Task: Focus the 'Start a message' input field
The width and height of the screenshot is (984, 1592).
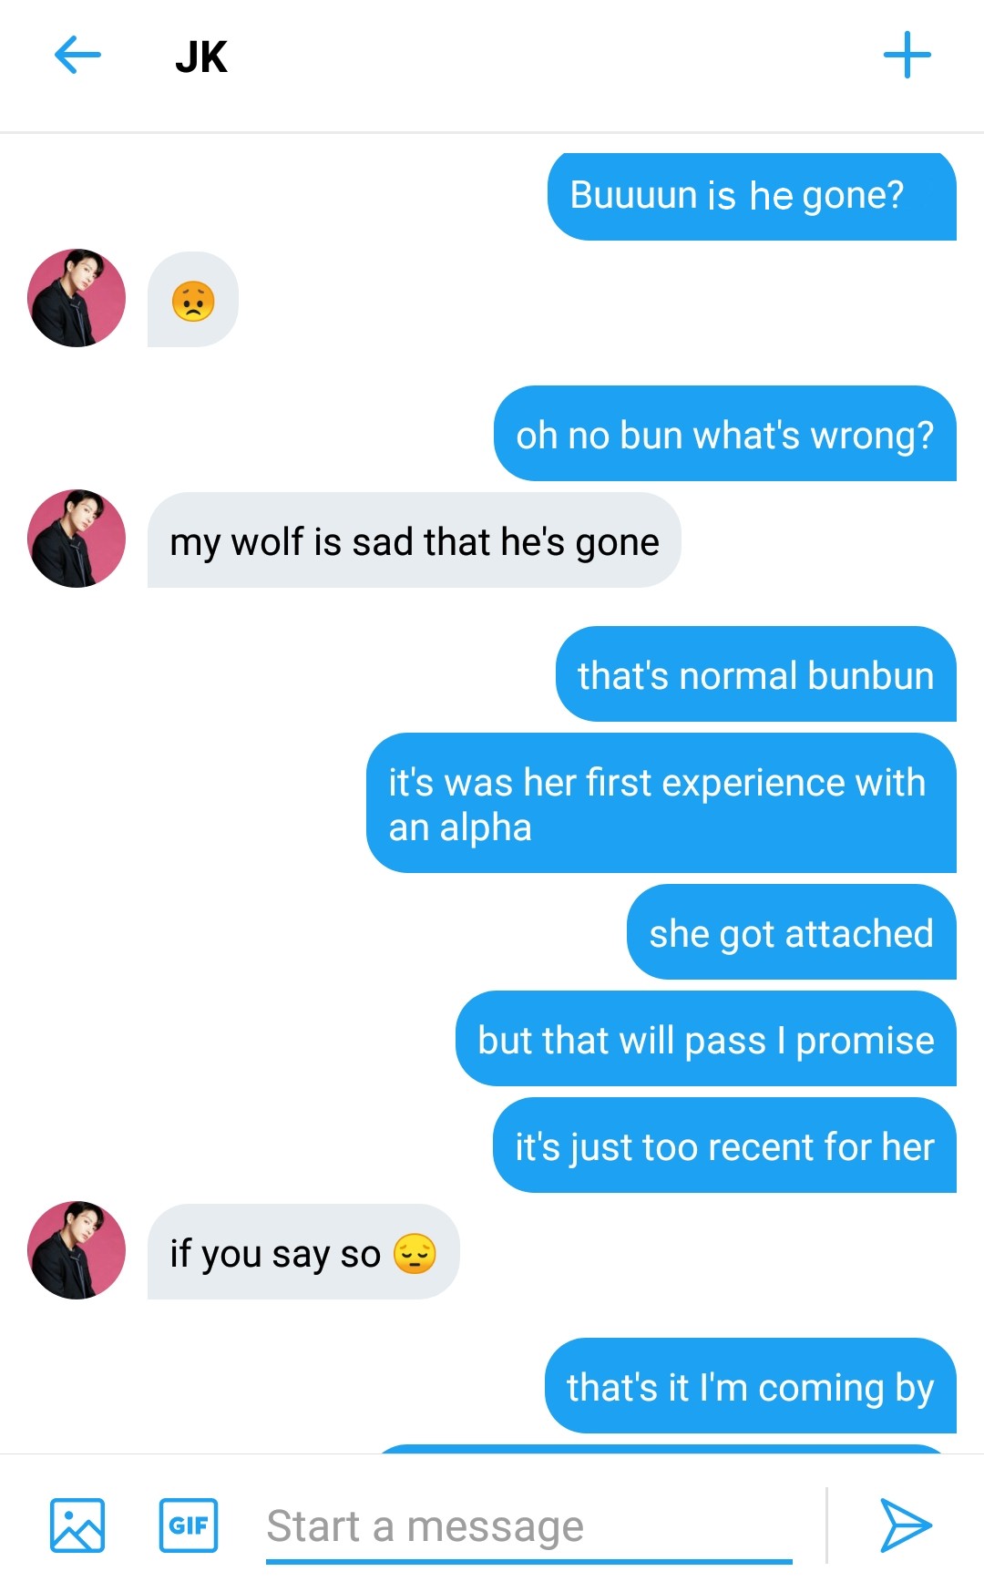Action: (x=528, y=1526)
